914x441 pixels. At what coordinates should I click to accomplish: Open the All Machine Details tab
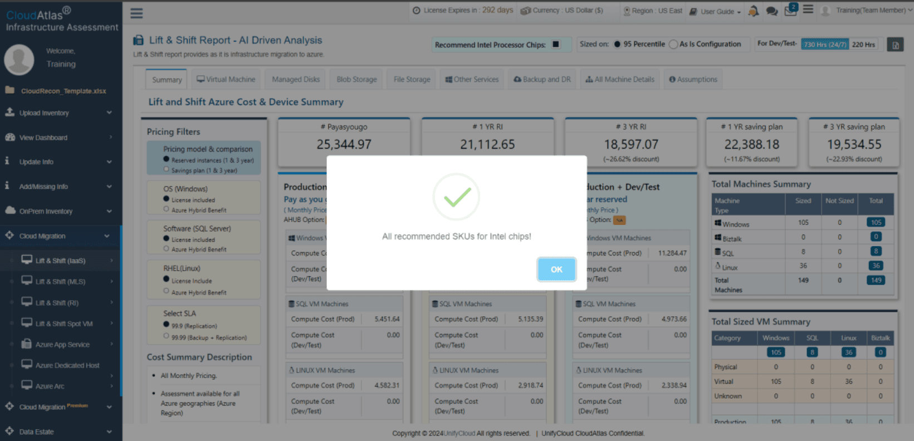620,80
